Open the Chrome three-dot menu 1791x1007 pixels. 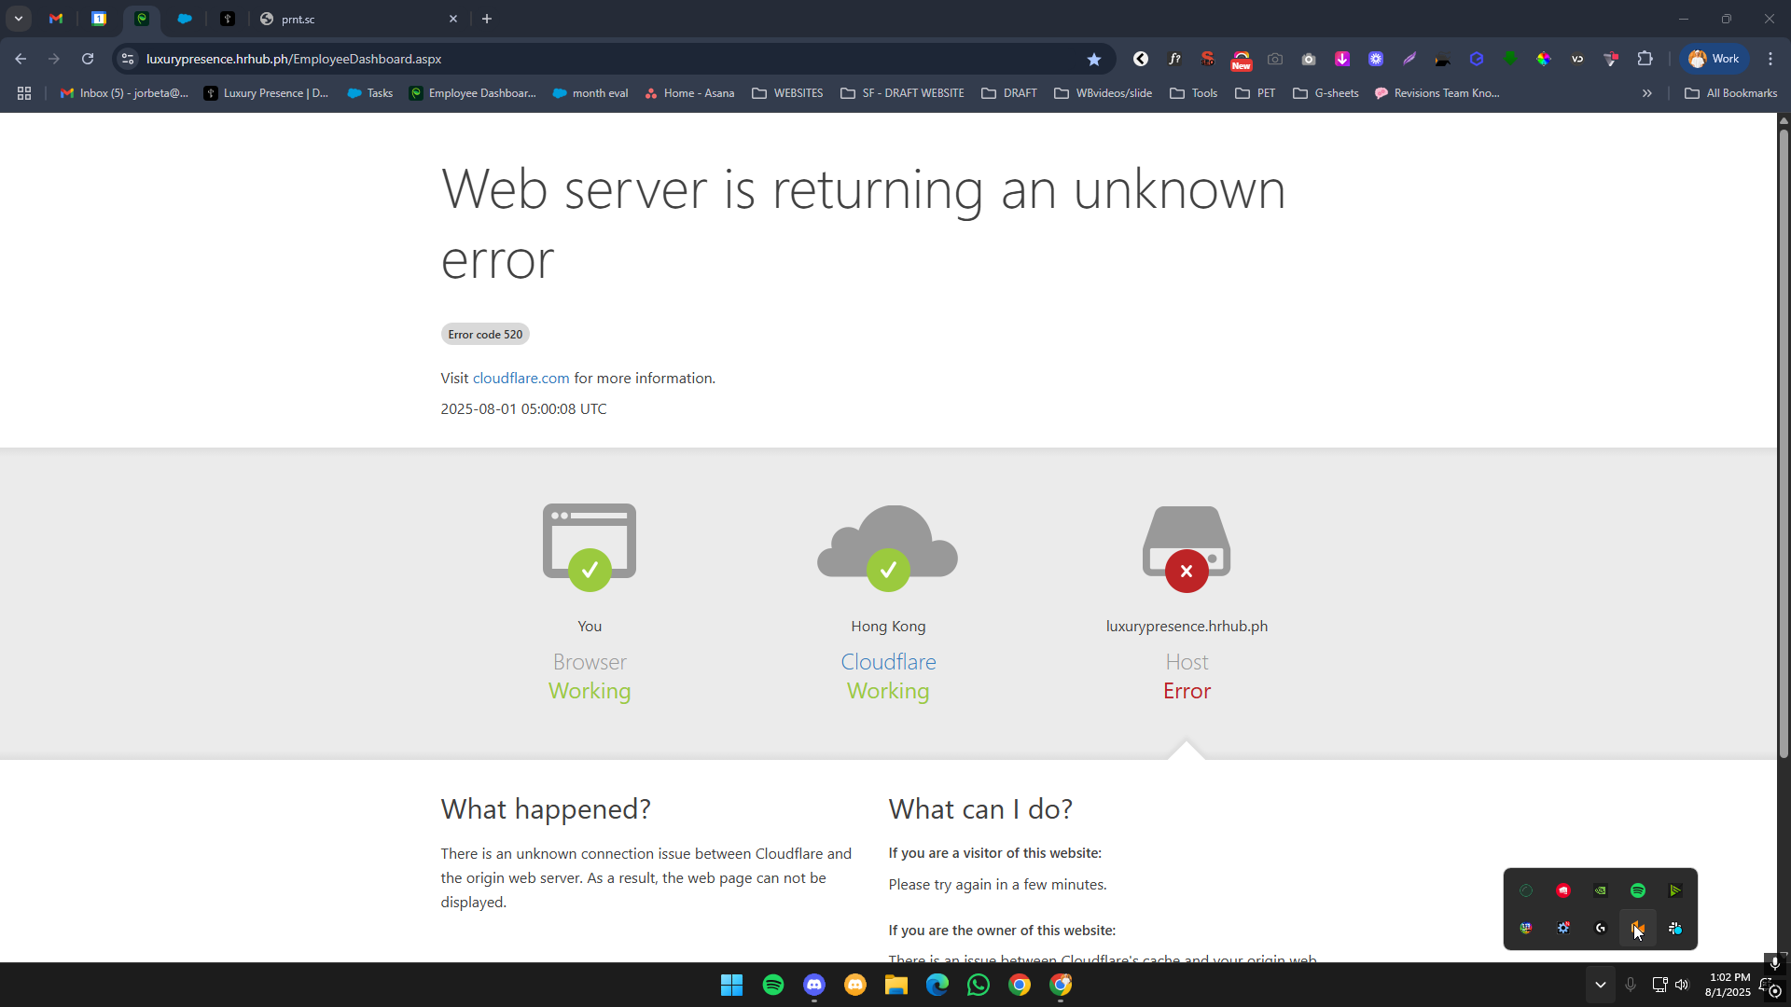(x=1770, y=59)
